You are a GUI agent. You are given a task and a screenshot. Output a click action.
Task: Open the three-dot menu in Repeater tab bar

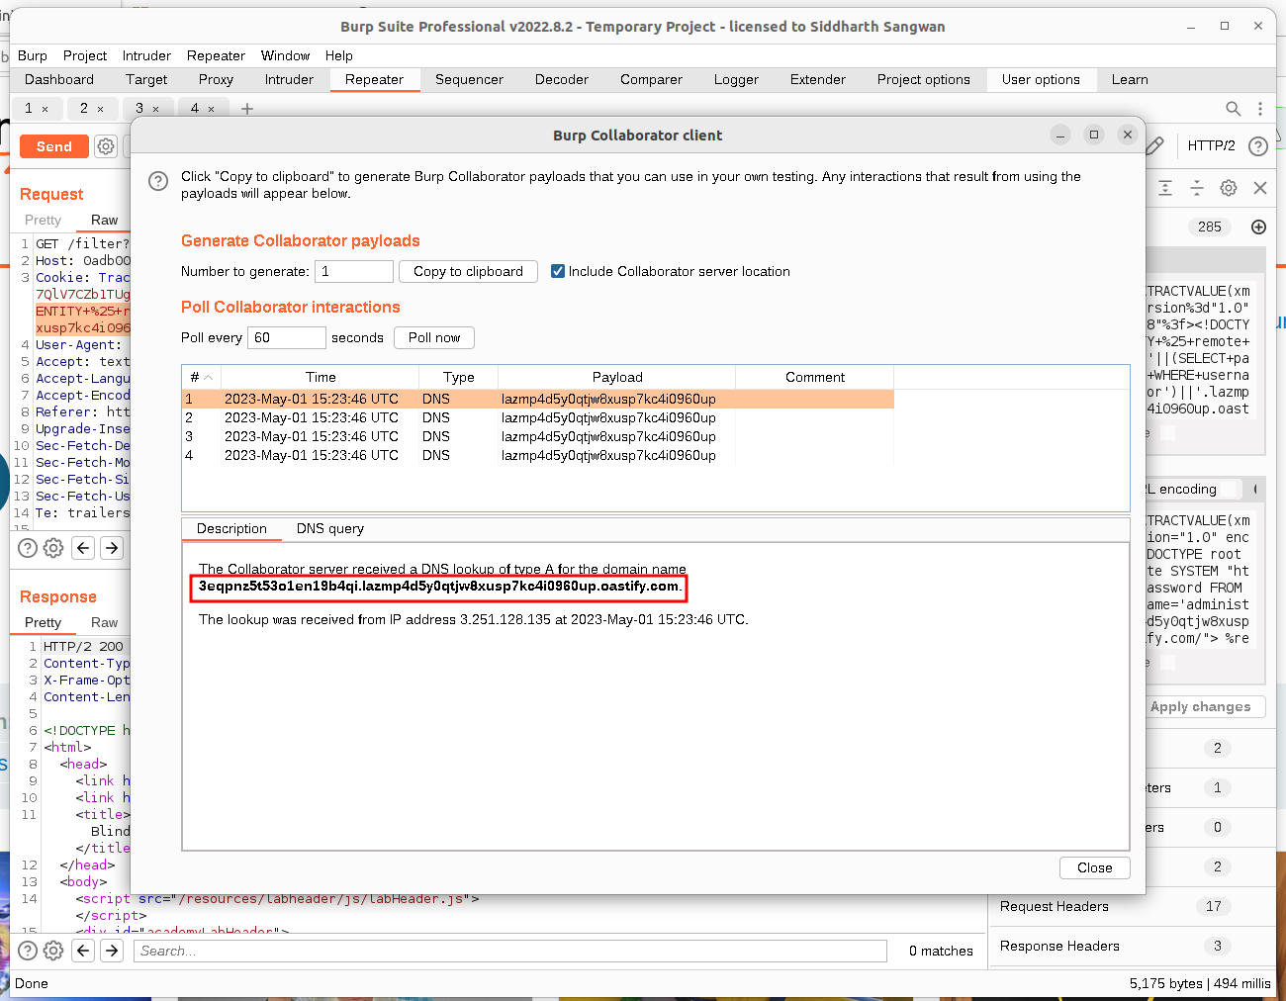point(1260,109)
